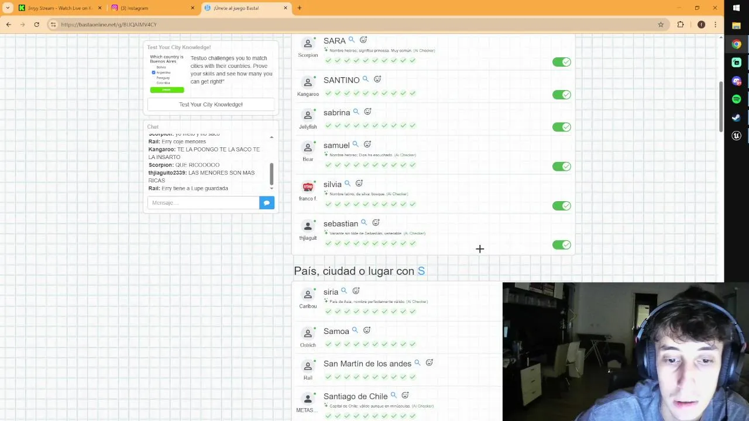Click Jellyfish player avatar
The width and height of the screenshot is (749, 421).
tap(308, 115)
